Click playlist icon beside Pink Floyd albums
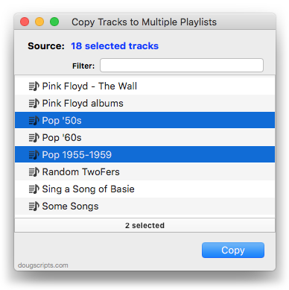 pos(34,104)
